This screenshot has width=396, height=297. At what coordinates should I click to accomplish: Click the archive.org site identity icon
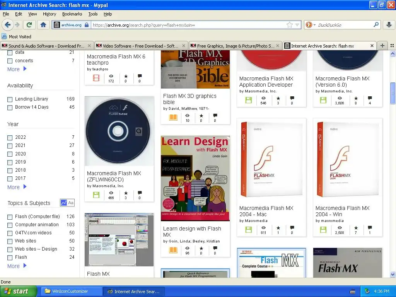pos(56,25)
